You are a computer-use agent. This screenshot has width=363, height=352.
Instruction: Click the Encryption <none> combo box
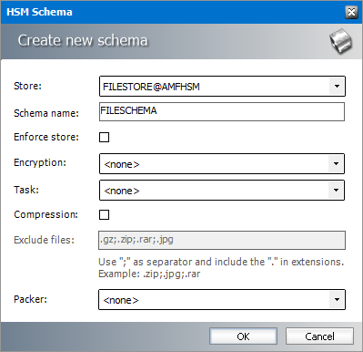coord(222,164)
